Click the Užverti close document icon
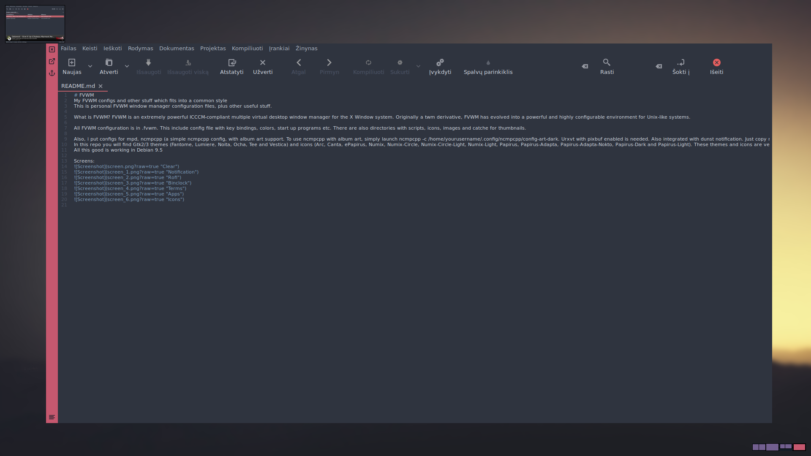Image resolution: width=811 pixels, height=456 pixels. (x=262, y=62)
